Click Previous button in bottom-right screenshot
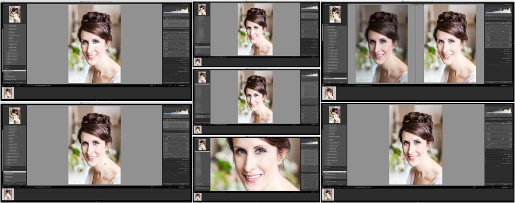 tap(491, 184)
